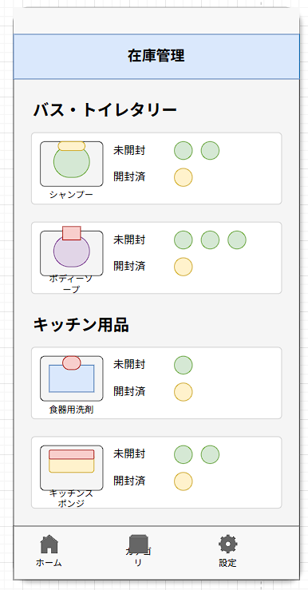Screen dimensions: 308x590
Task: Open the gear settings icon
Action: click(x=228, y=544)
